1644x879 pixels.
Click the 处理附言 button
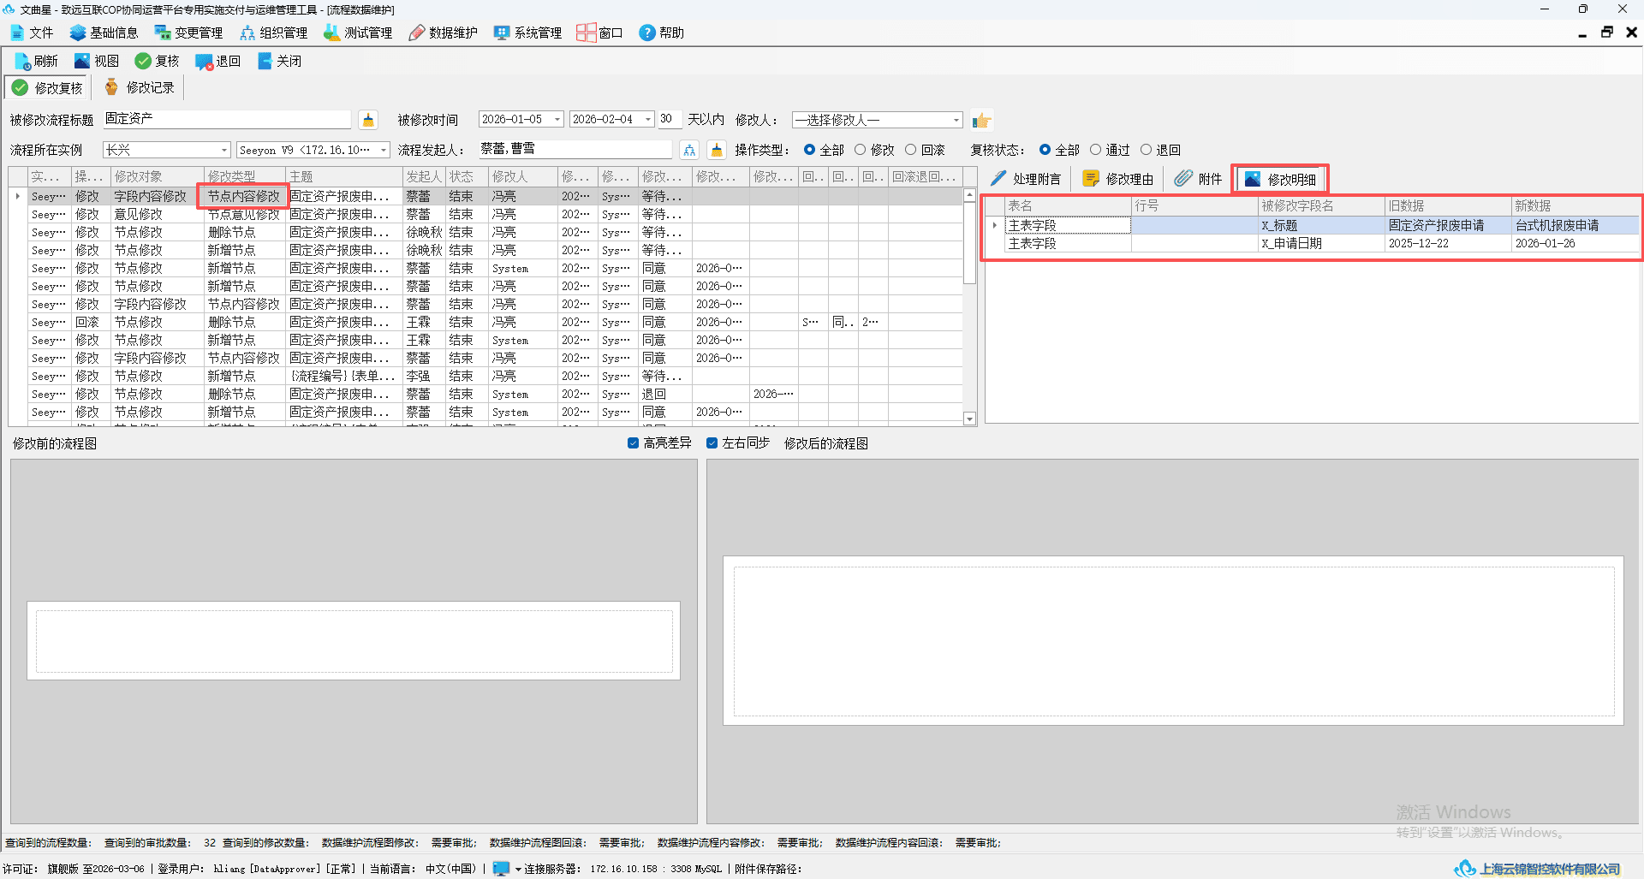point(1026,179)
